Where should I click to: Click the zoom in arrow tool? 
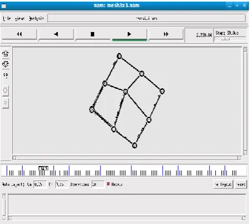6,54
